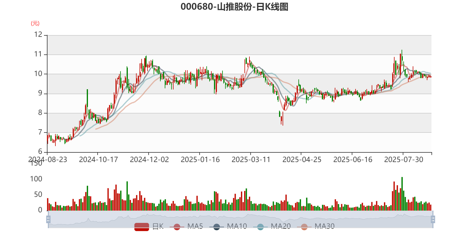The height and width of the screenshot is (234, 469).
Task: Click the price axis label 9
Action: (x=40, y=93)
